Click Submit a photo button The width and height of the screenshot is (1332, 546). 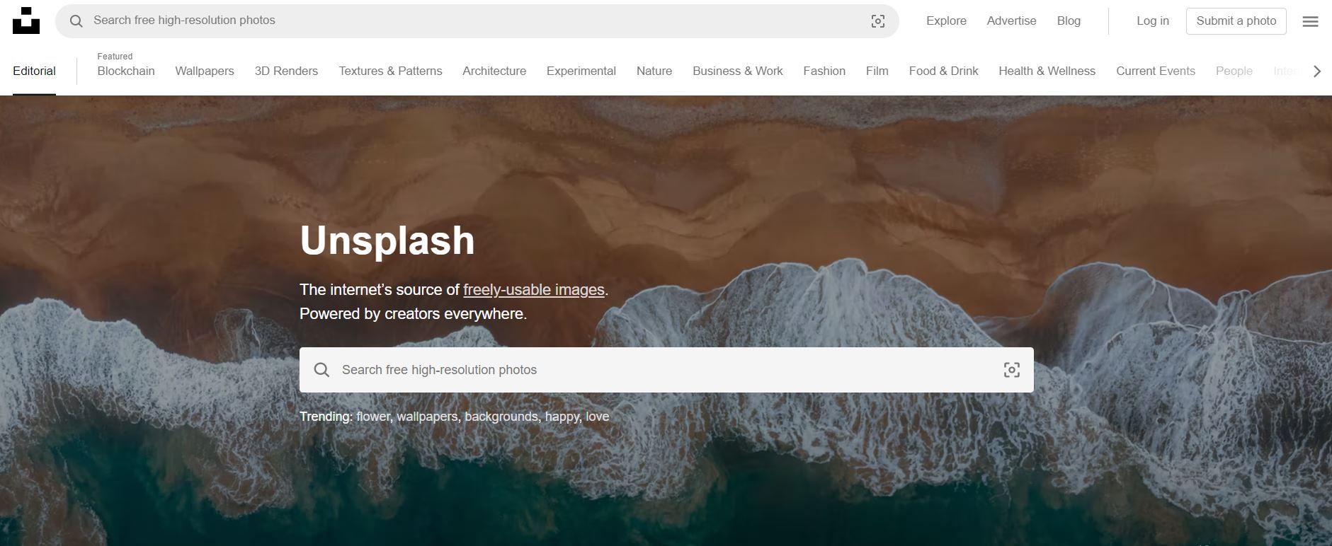tap(1236, 21)
